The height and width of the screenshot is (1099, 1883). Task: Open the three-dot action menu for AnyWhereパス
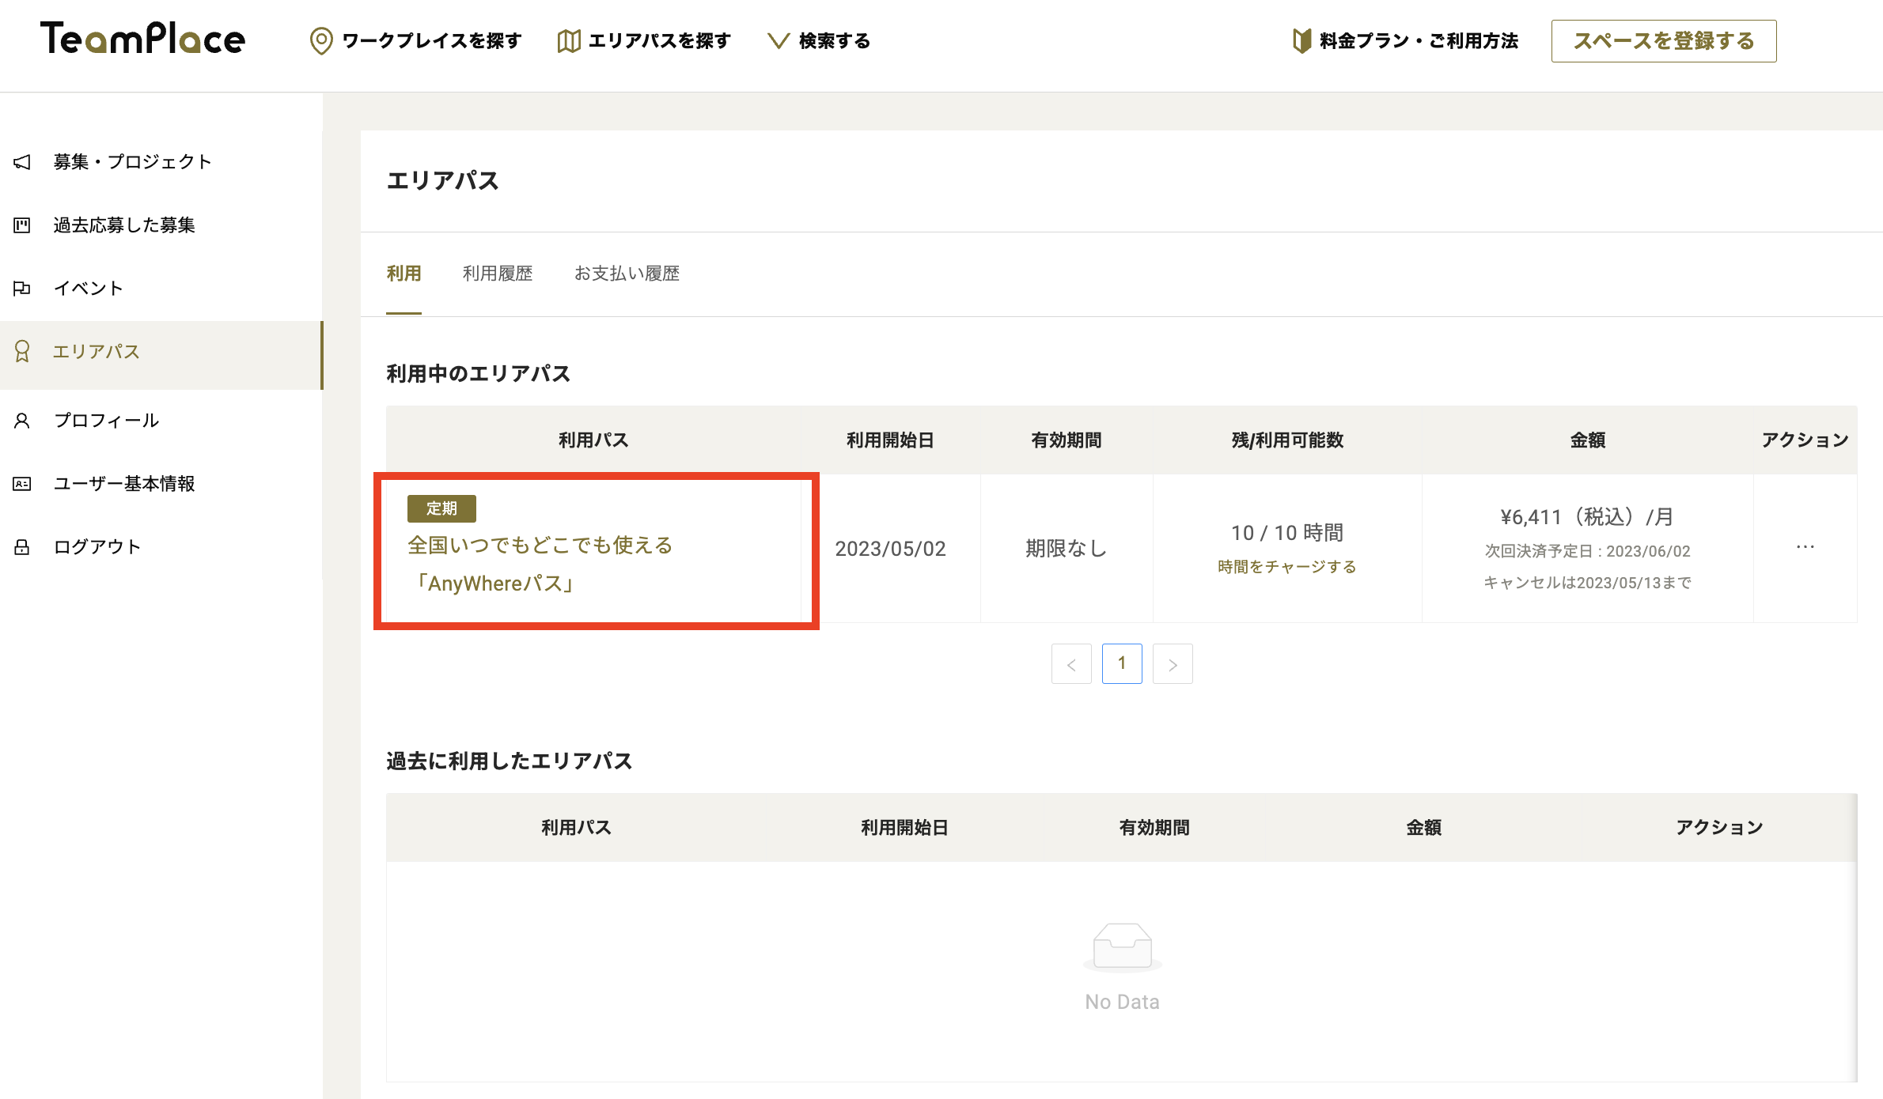1805,547
